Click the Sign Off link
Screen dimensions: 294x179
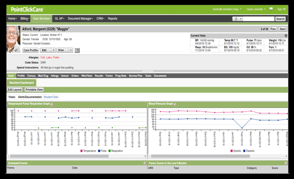click(281, 9)
